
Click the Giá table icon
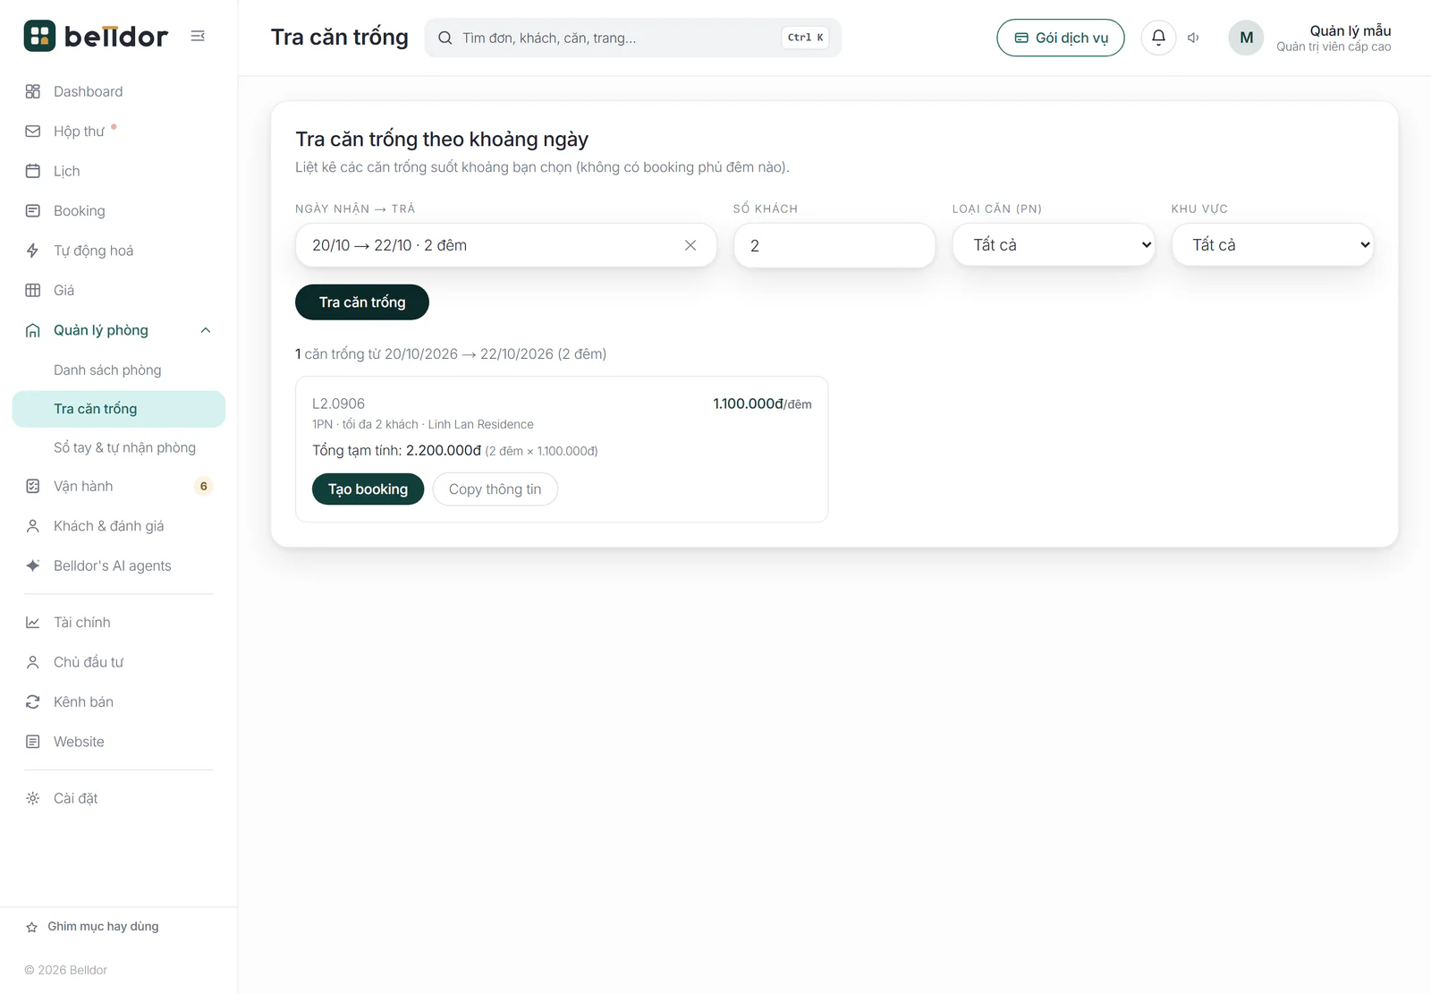[x=33, y=290]
